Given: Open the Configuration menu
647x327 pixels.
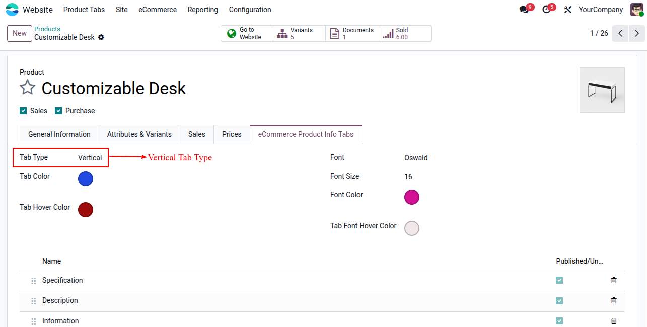Looking at the screenshot, I should (250, 10).
